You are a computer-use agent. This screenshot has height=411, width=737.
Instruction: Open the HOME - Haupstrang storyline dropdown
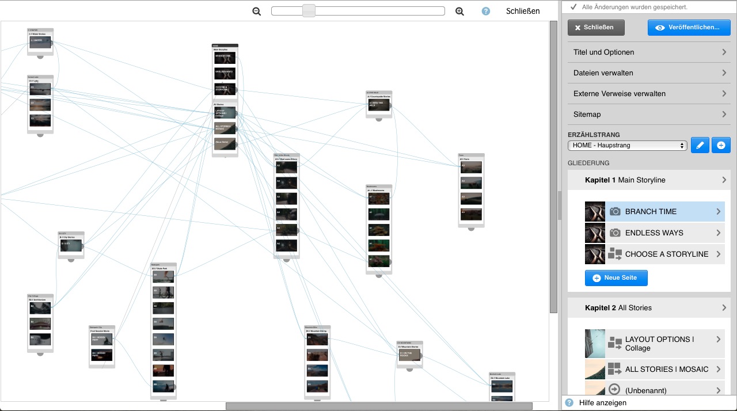pos(628,145)
